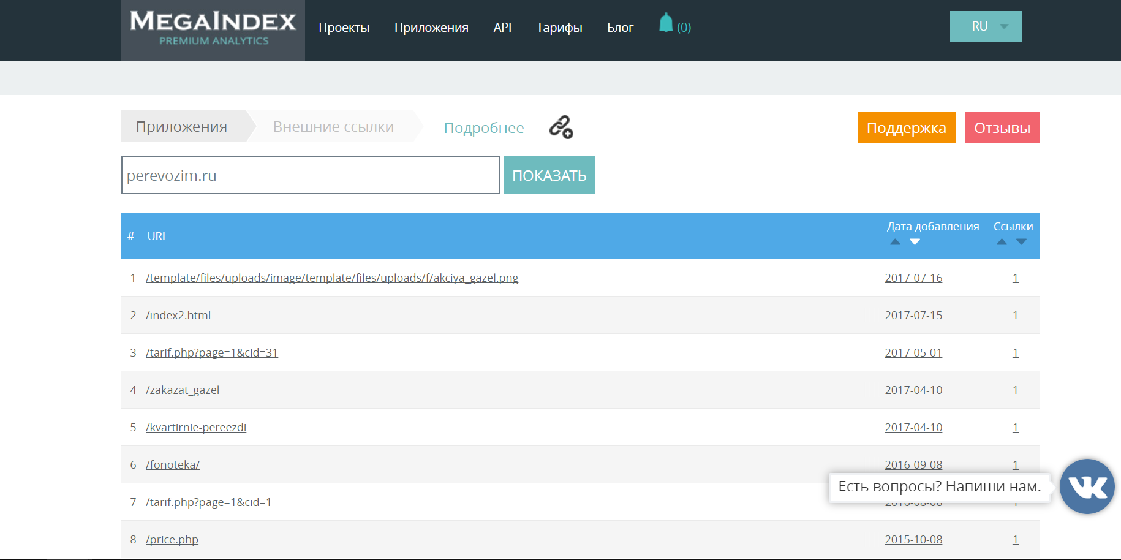The height and width of the screenshot is (560, 1121).
Task: Click the date 2017-07-15
Action: click(x=913, y=316)
